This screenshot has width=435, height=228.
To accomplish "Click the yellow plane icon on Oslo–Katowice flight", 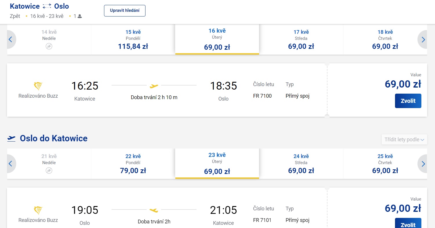I will (154, 210).
